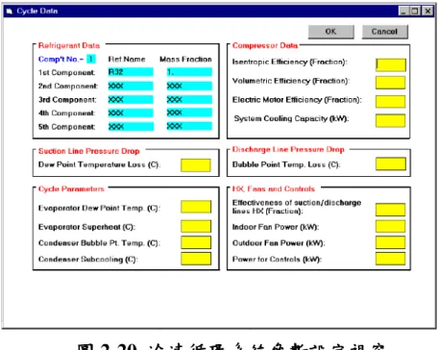This screenshot has height=350, width=438.
Task: Click the 3rd Component Mass Fraction field
Action: 189,100
